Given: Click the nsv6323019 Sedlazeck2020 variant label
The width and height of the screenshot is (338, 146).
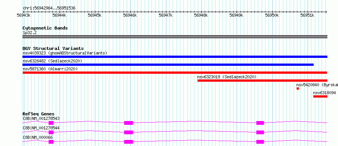Looking at the screenshot, I should pos(227,77).
